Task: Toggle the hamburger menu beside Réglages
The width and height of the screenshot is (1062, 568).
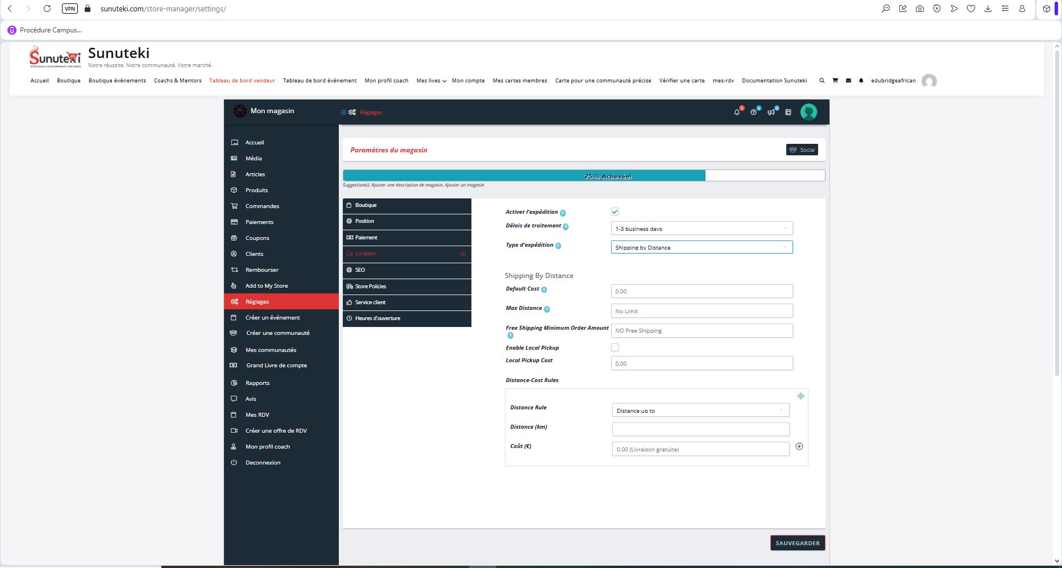Action: tap(343, 113)
